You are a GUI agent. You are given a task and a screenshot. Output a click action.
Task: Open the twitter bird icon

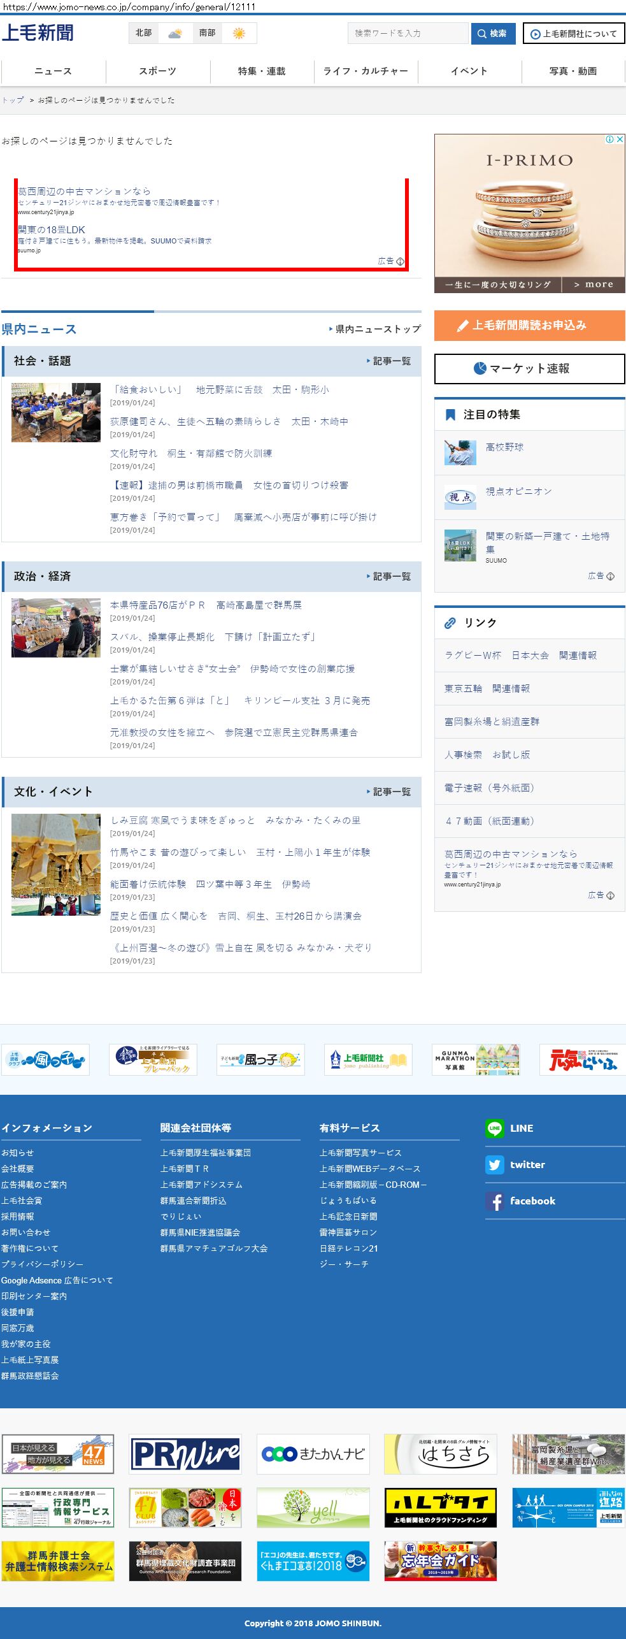pos(495,1164)
